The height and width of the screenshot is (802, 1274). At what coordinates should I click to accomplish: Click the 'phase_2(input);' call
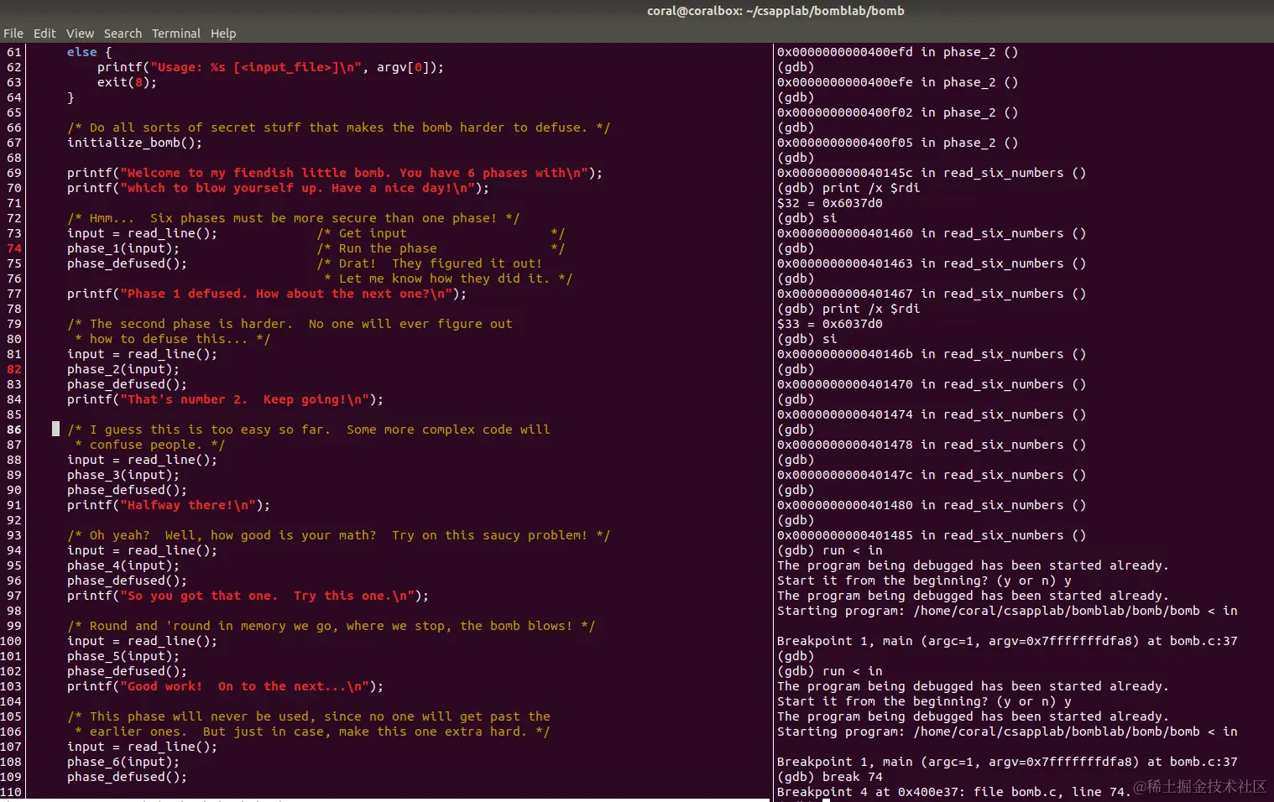point(123,369)
